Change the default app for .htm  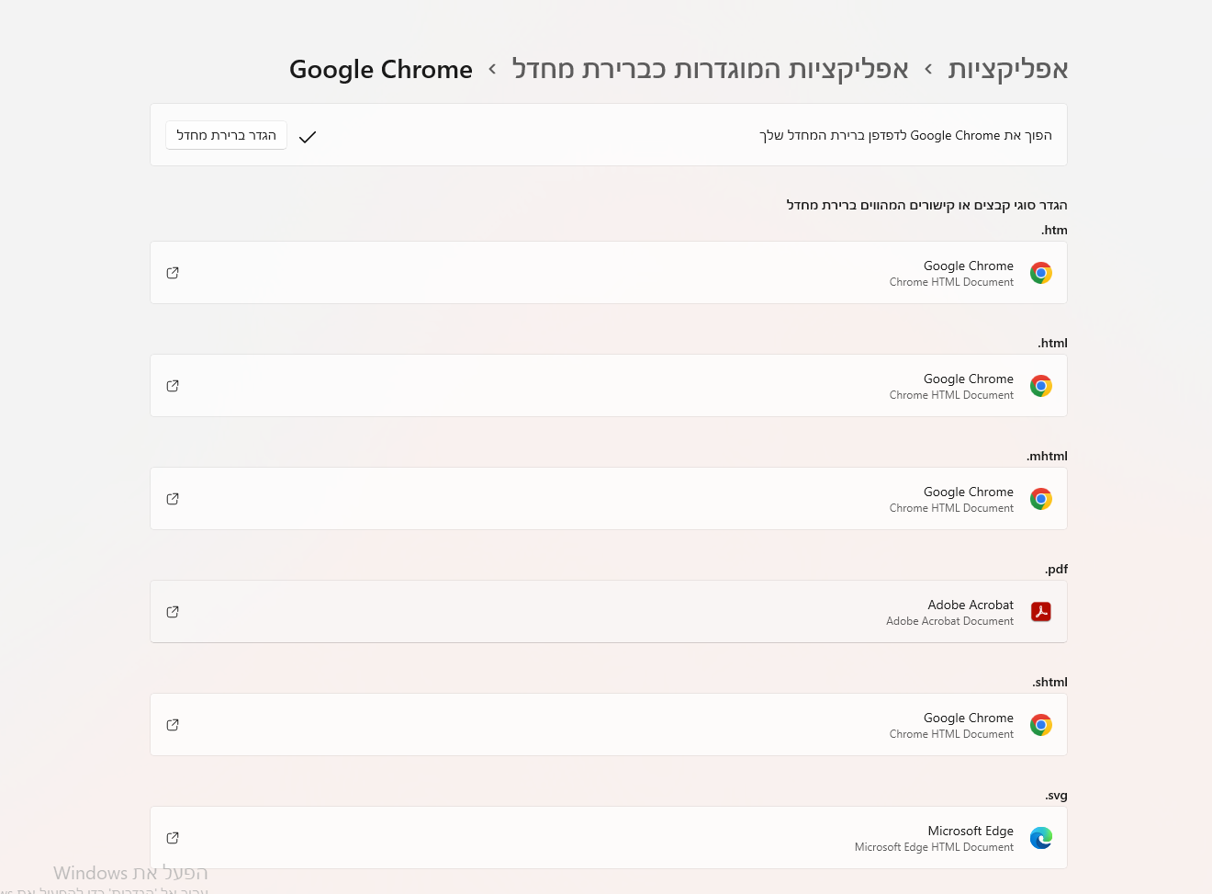pyautogui.click(x=609, y=273)
